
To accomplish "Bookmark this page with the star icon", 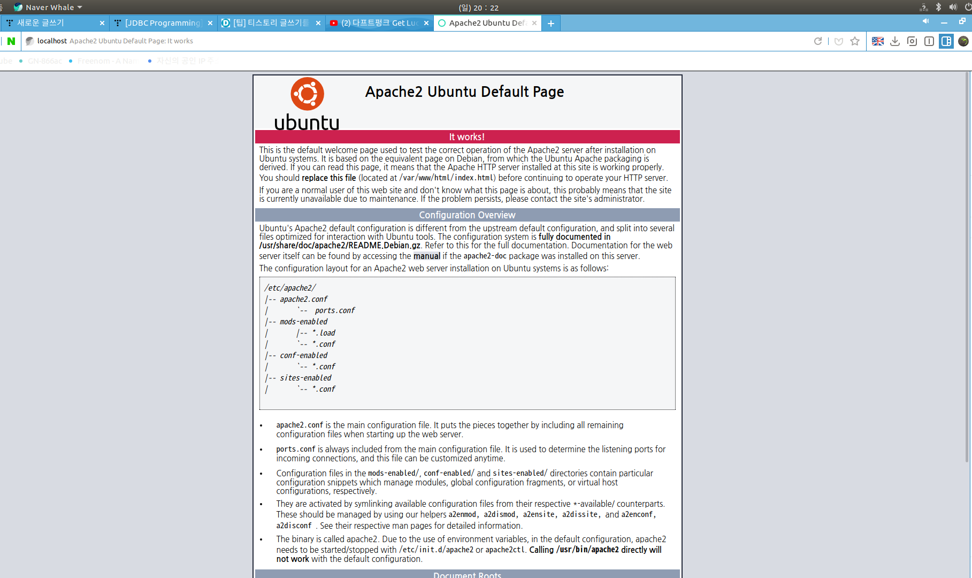I will click(x=855, y=41).
